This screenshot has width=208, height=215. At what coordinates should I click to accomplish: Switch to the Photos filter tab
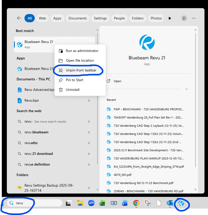(x=156, y=18)
